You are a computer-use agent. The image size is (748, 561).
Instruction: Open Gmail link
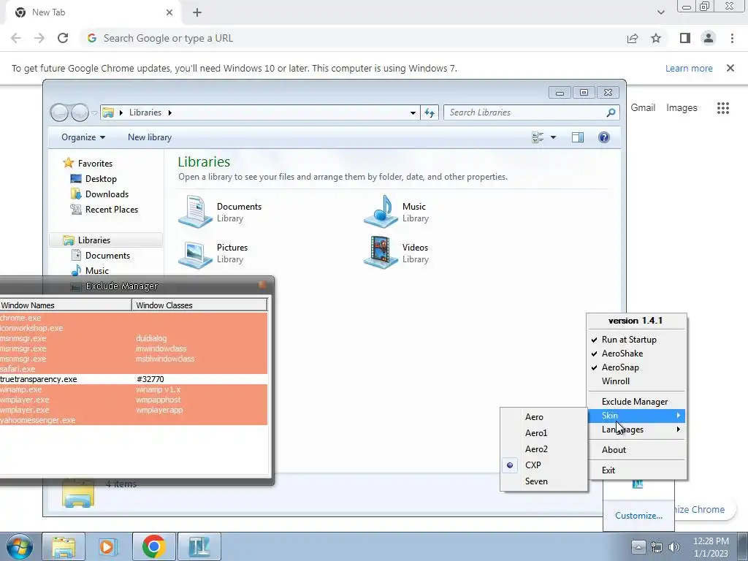tap(643, 108)
